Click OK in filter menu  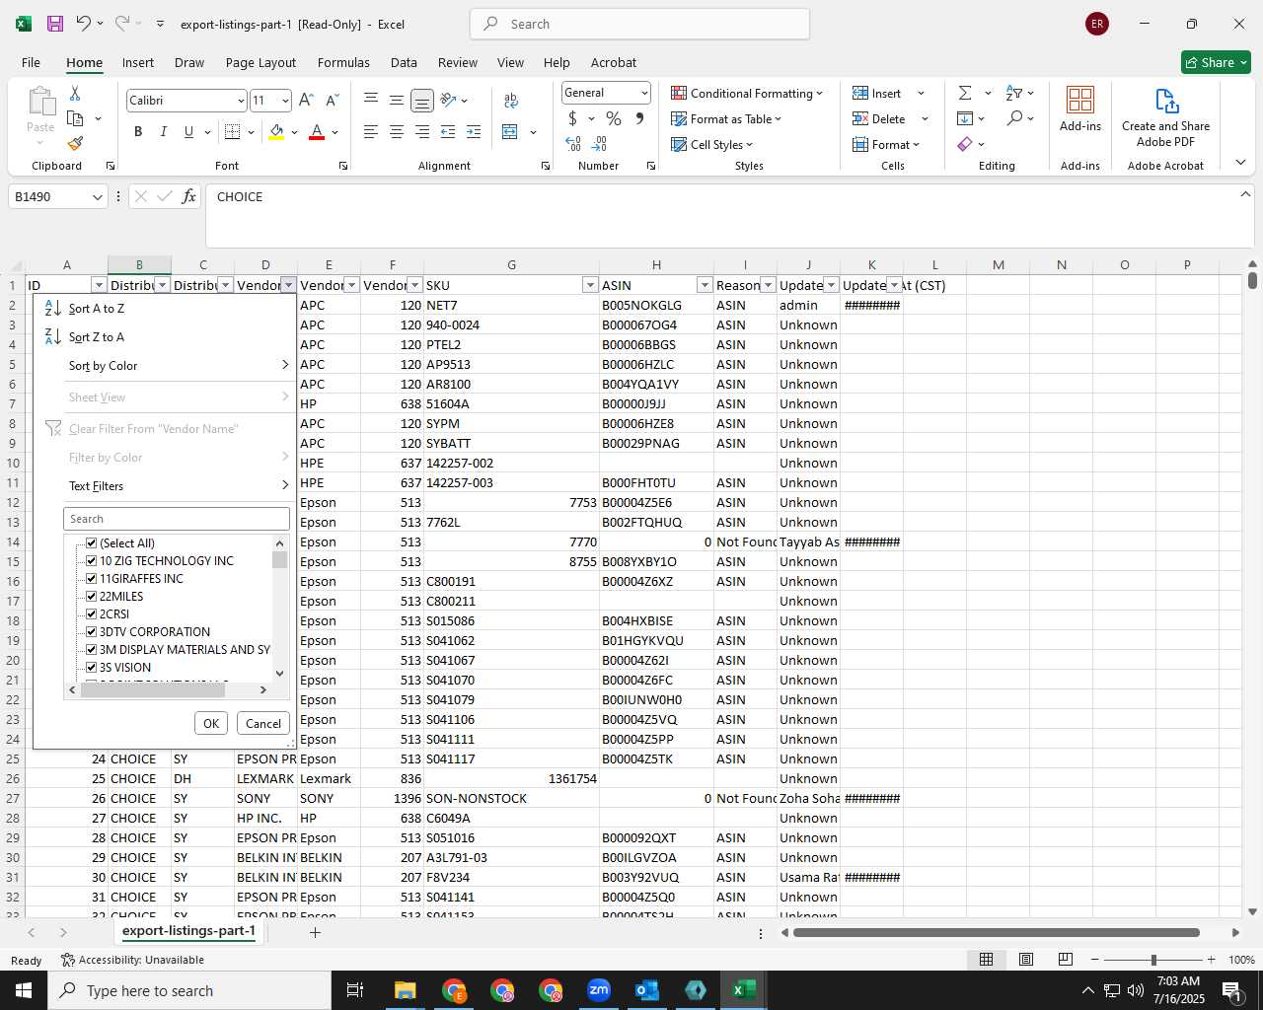tap(211, 723)
